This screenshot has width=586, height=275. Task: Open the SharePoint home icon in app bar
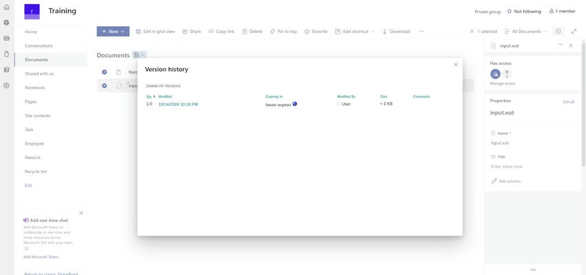(x=6, y=7)
